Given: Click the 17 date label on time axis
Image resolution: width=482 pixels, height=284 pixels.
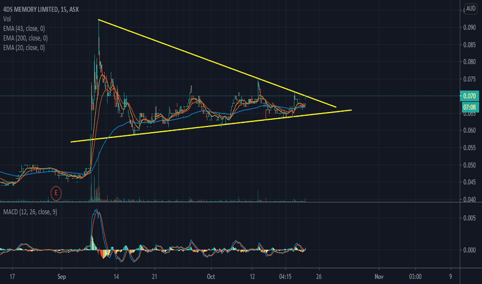Looking at the screenshot, I should (x=12, y=277).
